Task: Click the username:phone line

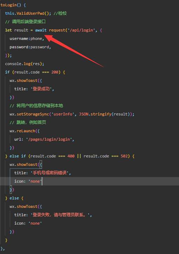Action: tap(27, 38)
